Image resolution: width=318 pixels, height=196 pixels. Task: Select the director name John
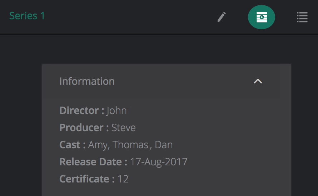tap(116, 110)
